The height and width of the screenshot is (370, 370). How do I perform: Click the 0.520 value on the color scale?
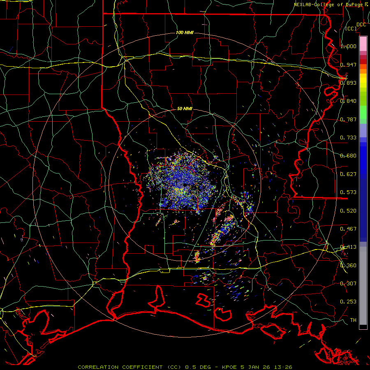click(348, 211)
